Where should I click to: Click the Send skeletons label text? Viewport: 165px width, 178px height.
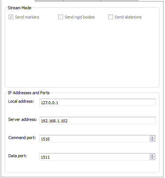[128, 17]
